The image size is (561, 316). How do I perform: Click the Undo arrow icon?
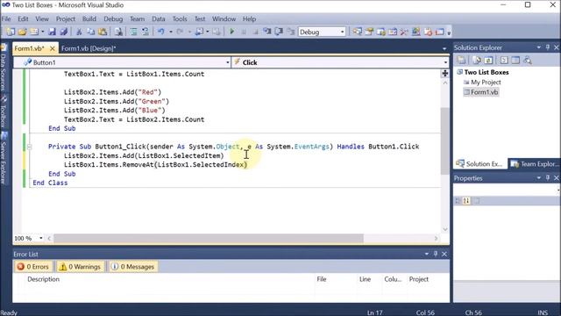coord(161,32)
